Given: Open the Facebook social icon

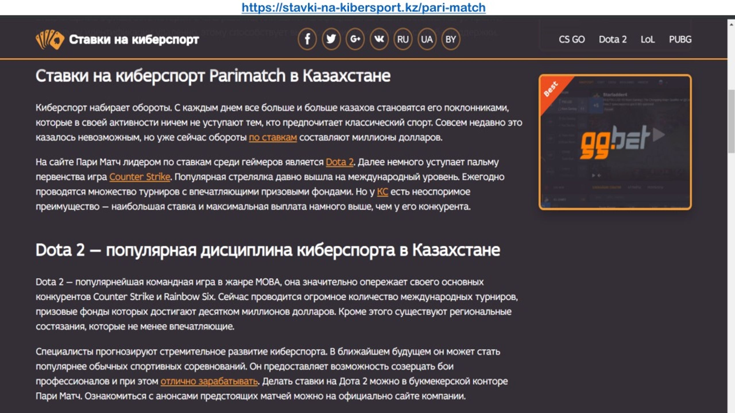Looking at the screenshot, I should point(307,39).
